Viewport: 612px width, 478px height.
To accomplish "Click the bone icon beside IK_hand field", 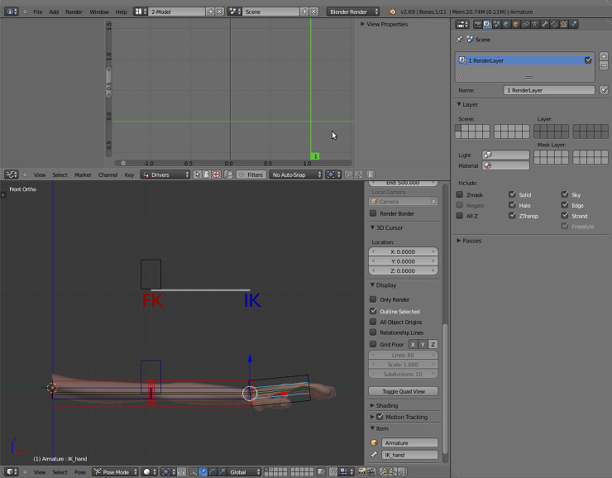I will tap(374, 455).
